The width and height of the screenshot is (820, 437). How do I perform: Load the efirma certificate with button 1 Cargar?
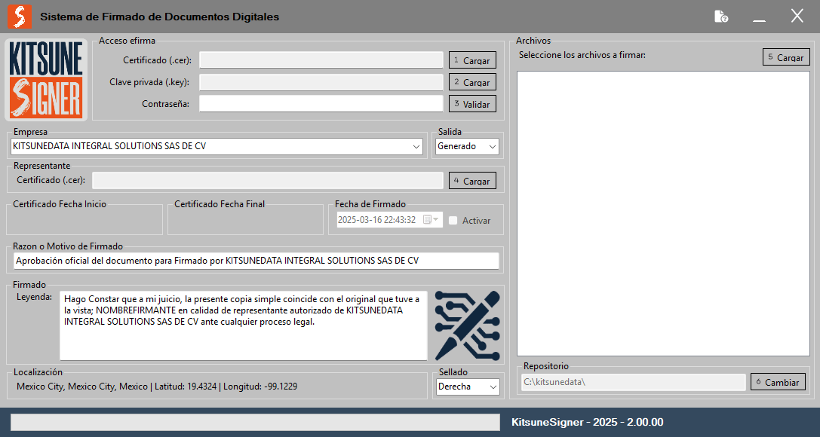pyautogui.click(x=472, y=60)
